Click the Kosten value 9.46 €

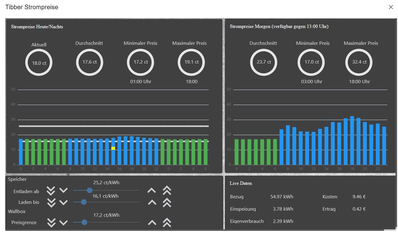(359, 197)
